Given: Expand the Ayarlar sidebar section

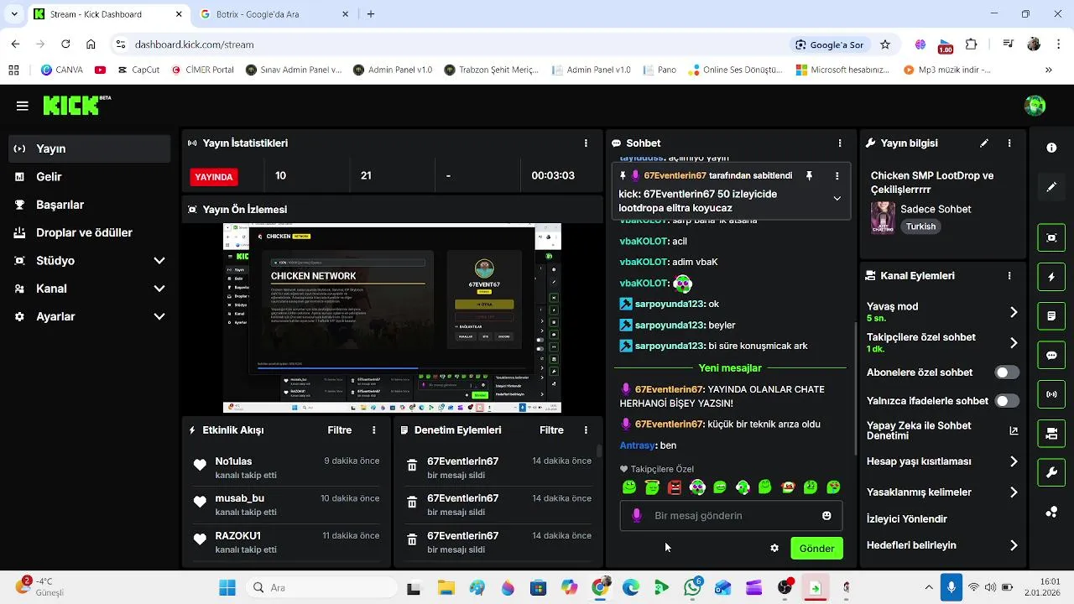Looking at the screenshot, I should 159,316.
